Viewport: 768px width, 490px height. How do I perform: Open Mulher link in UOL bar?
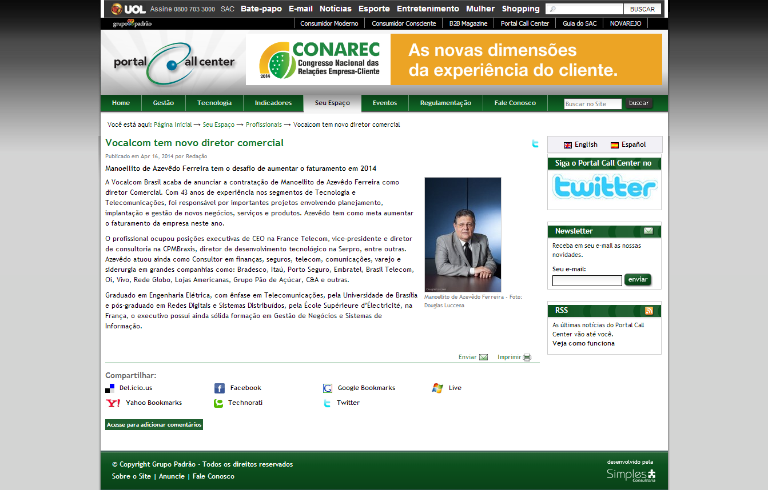480,9
